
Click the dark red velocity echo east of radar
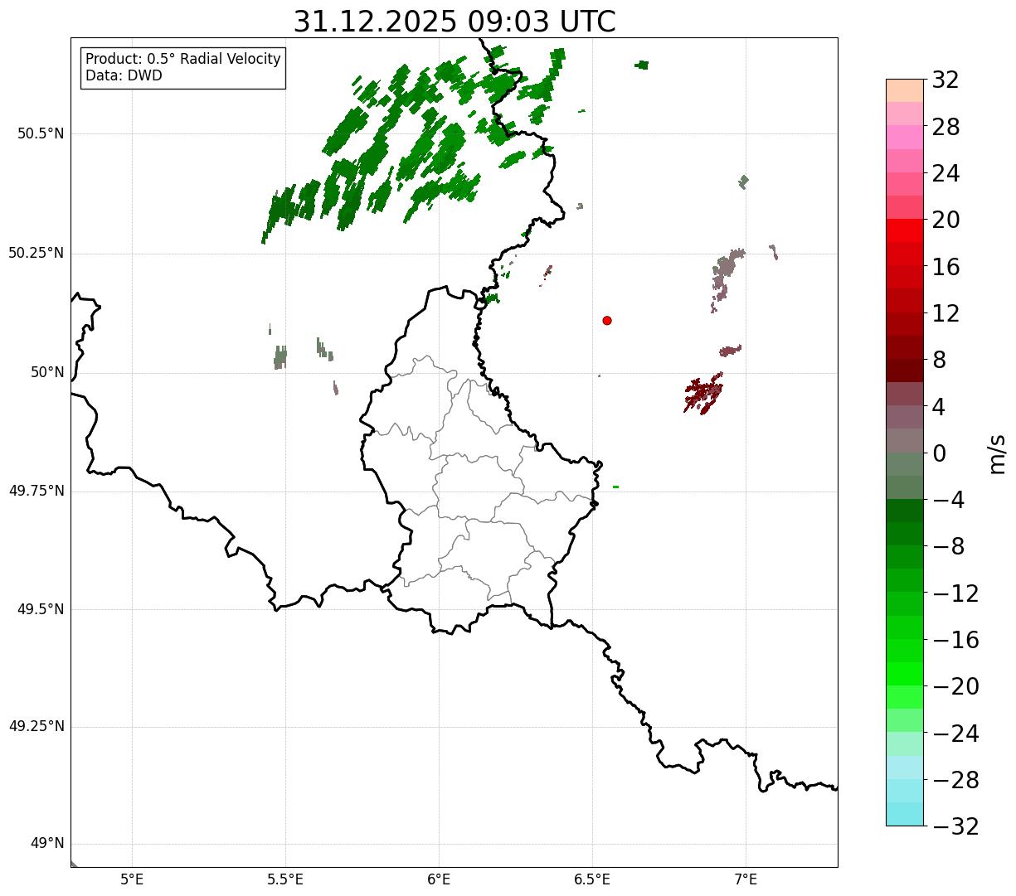coord(703,394)
